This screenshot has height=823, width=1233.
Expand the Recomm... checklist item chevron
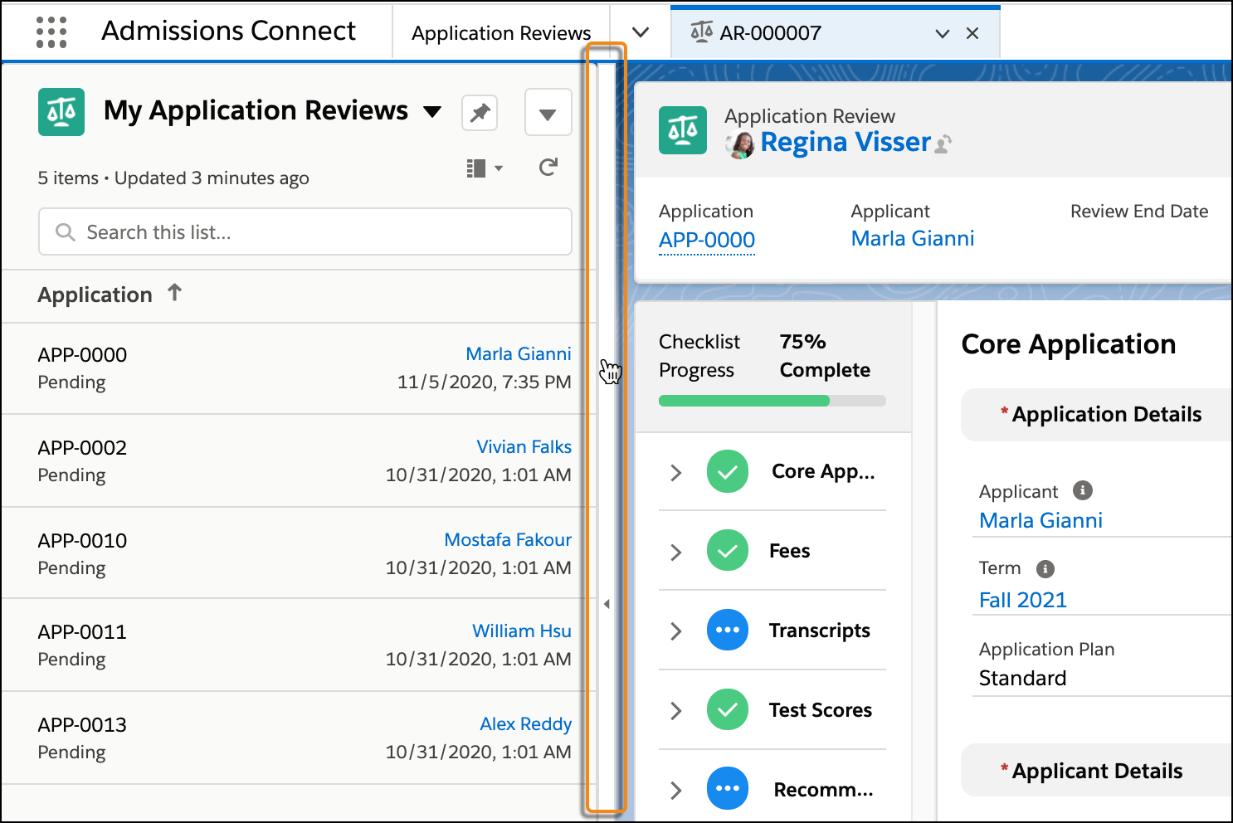click(676, 791)
